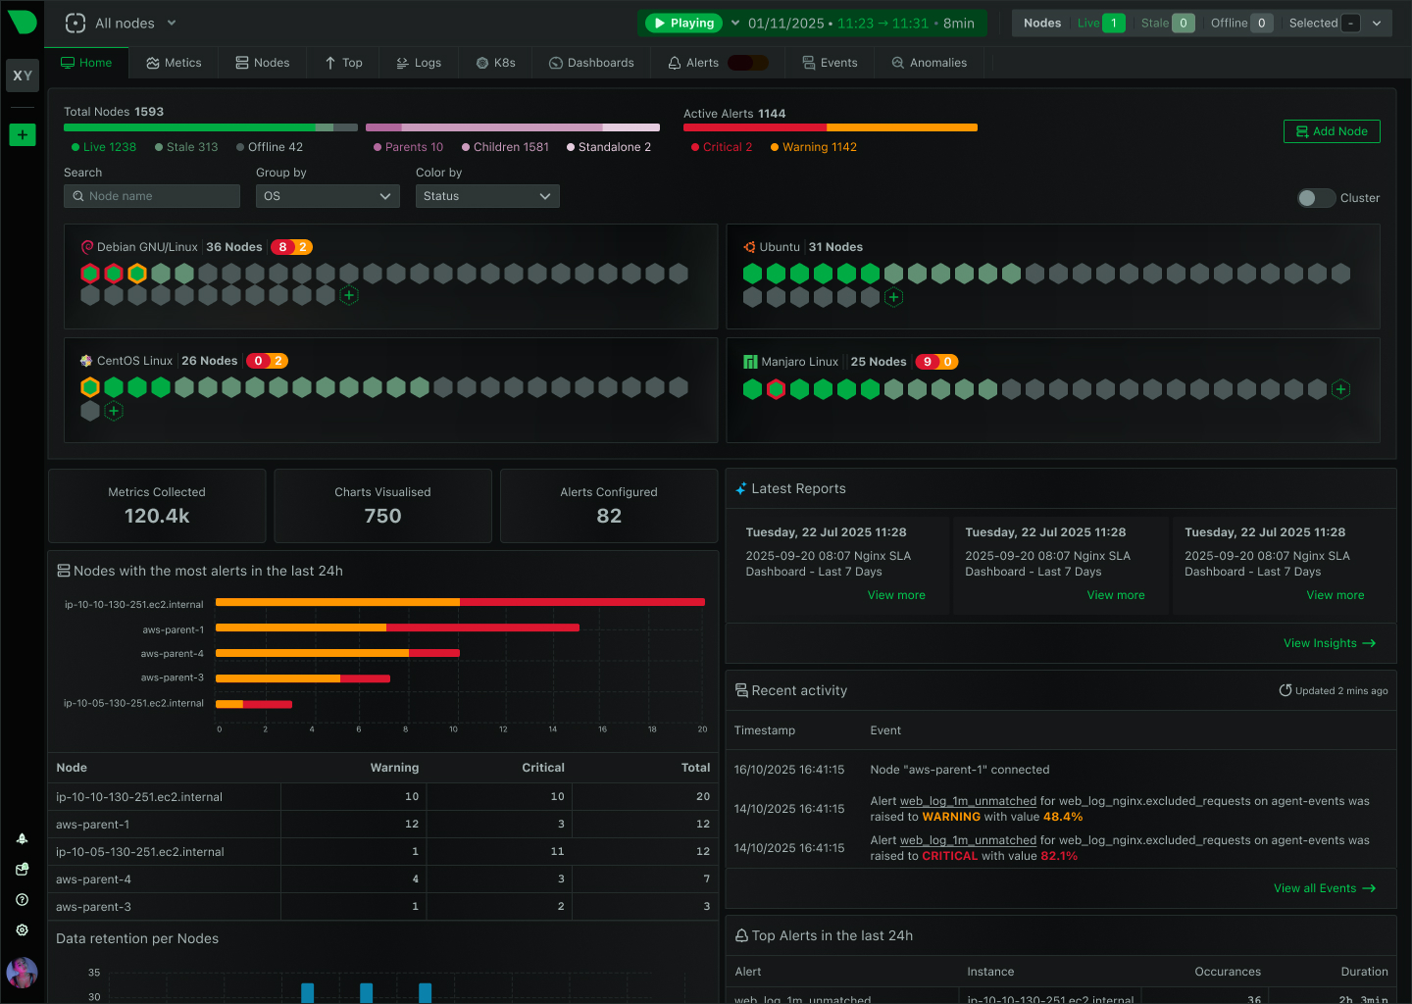
Task: Toggle the Cluster switch
Action: [x=1315, y=198]
